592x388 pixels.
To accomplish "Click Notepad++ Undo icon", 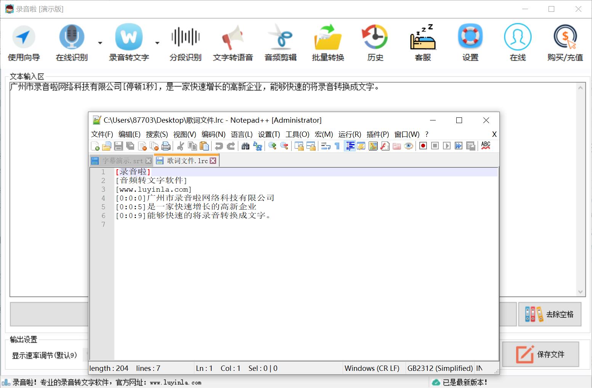I will 219,146.
